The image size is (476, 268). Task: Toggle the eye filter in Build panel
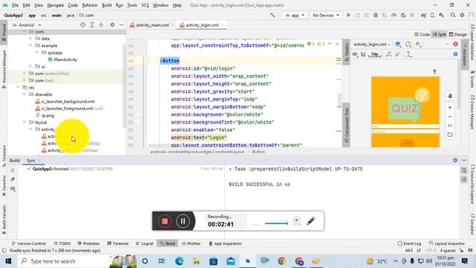pos(13,188)
